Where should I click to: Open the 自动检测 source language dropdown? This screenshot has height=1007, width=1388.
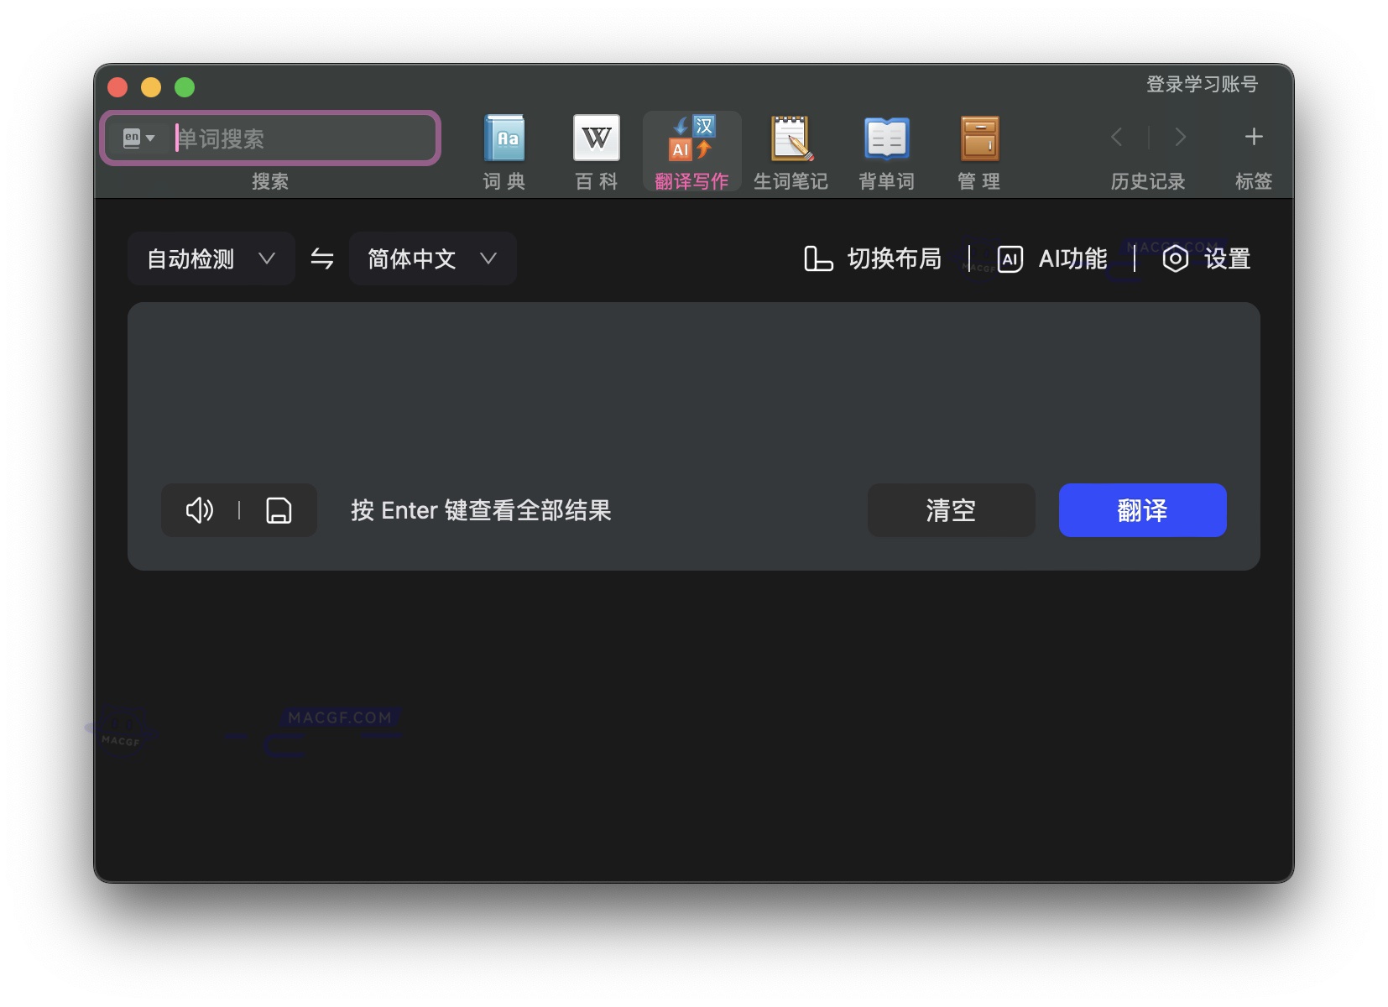coord(211,258)
